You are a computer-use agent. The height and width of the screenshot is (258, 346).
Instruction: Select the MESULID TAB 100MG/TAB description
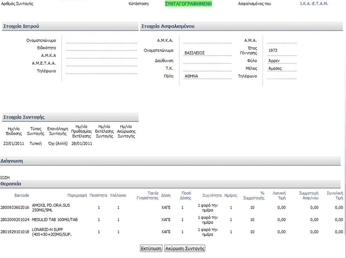(x=55, y=219)
